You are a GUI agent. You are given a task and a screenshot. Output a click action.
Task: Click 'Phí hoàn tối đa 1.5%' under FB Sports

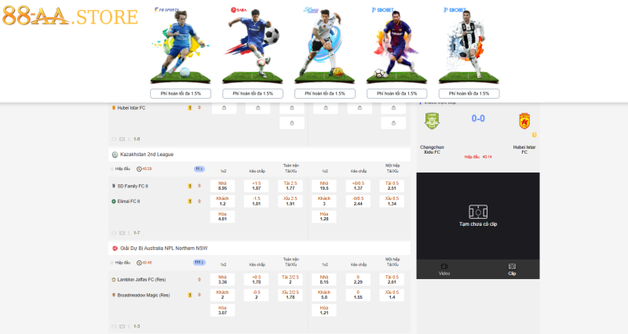click(x=181, y=93)
